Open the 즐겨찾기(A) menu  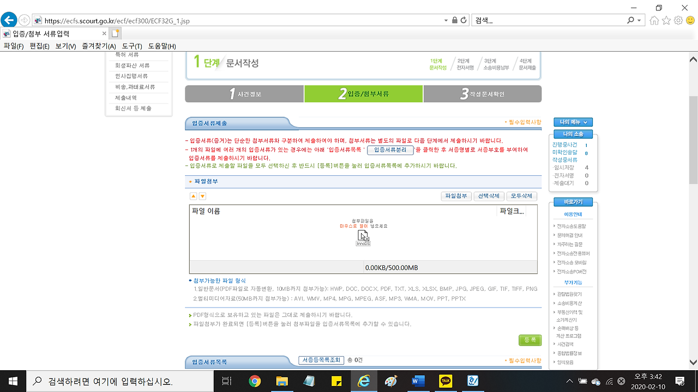point(99,46)
